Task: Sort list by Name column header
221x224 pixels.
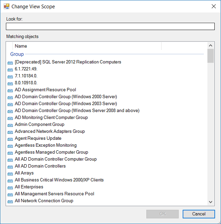Action: pos(87,46)
